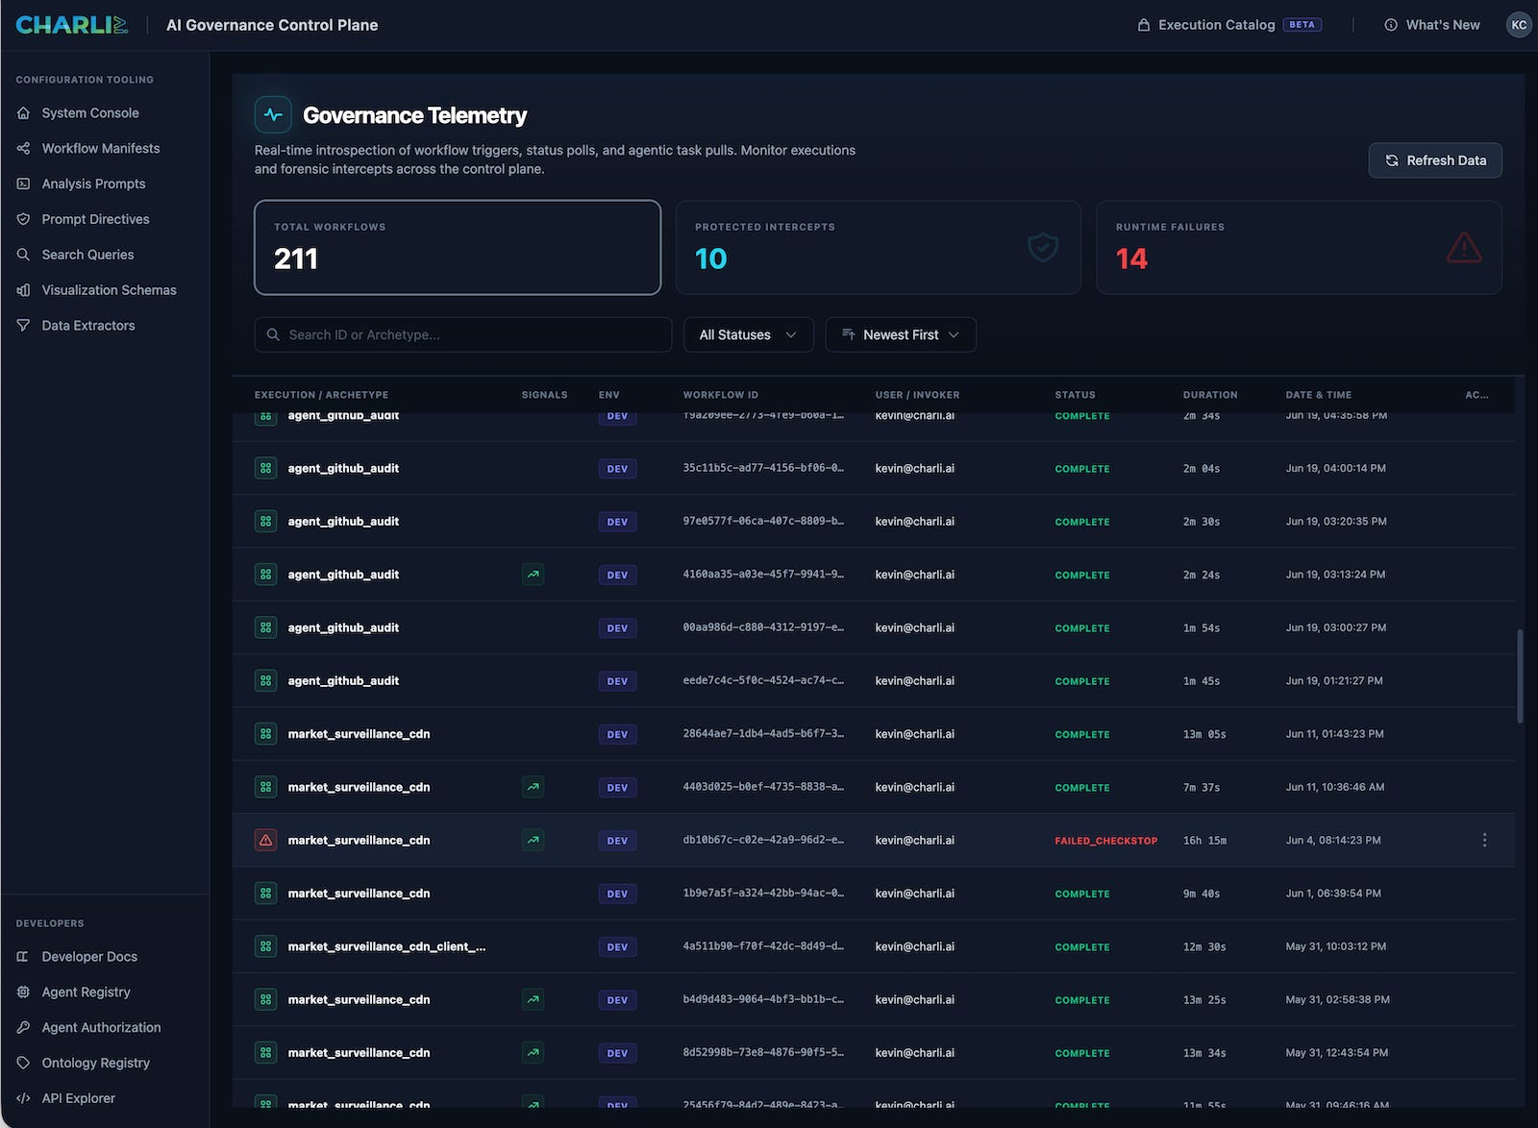The image size is (1538, 1128).
Task: Expand the Newest First sort dropdown
Action: point(901,334)
